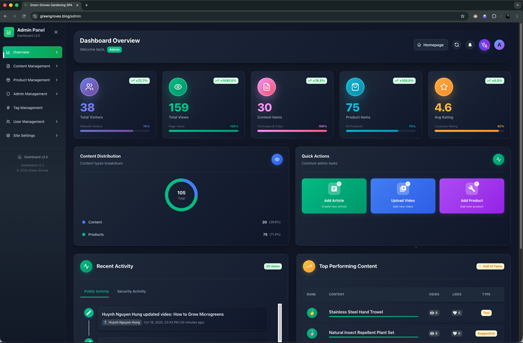523x343 pixels.
Task: Click the first-place medal rank icon
Action: 312,313
